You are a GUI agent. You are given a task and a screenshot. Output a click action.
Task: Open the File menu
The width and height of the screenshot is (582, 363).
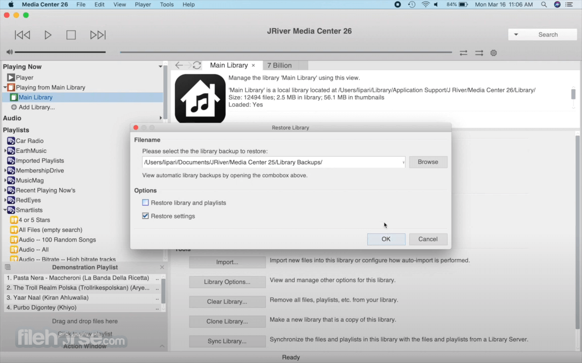pos(80,5)
